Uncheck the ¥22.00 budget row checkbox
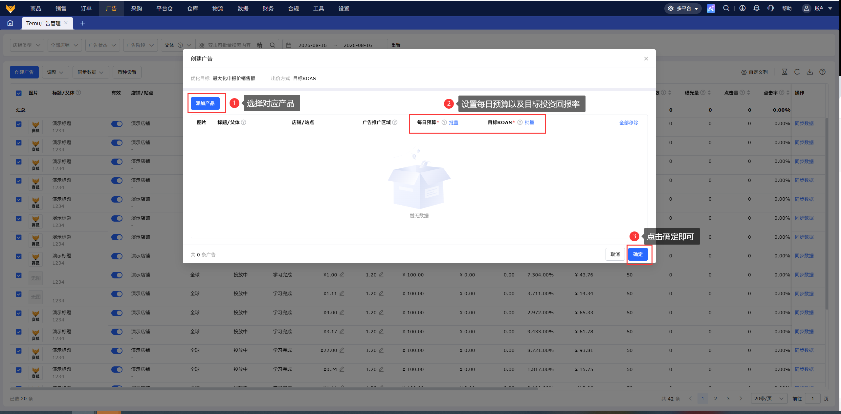Viewport: 841px width, 414px height. tap(19, 351)
